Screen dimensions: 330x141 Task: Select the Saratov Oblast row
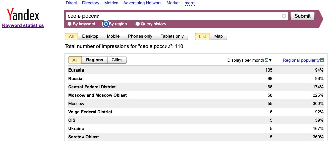pyautogui.click(x=196, y=137)
